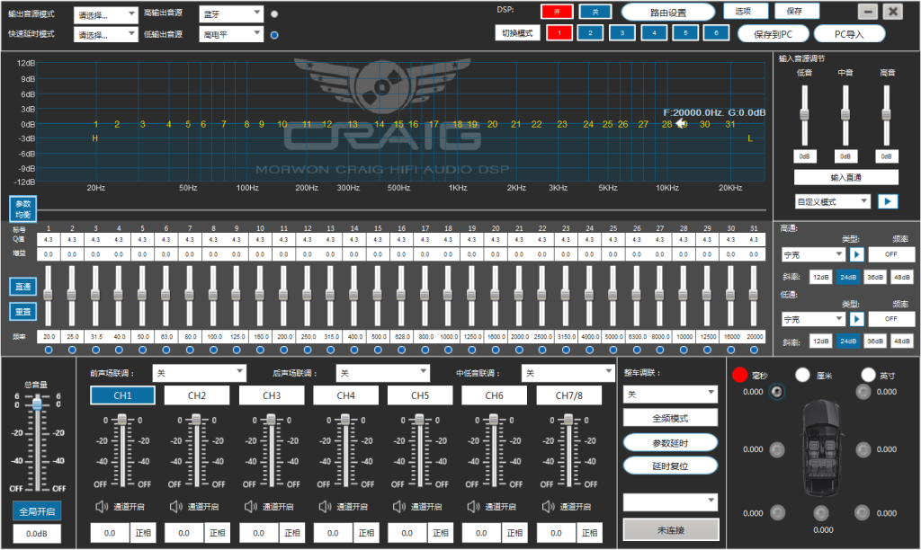Click the CH4 channel speaker icon
Image resolution: width=921 pixels, height=550 pixels.
tap(326, 506)
